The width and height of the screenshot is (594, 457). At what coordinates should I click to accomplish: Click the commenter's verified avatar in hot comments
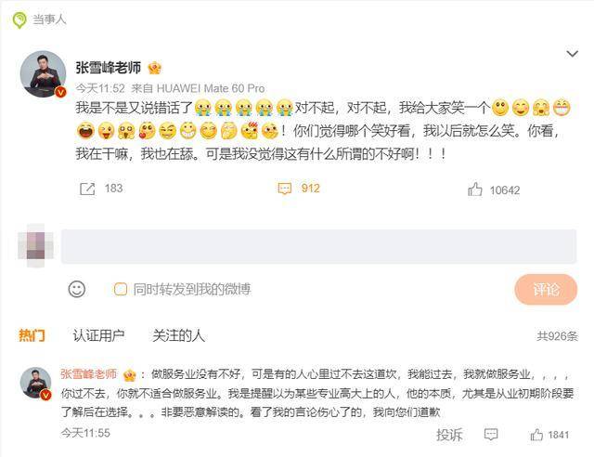coord(35,384)
